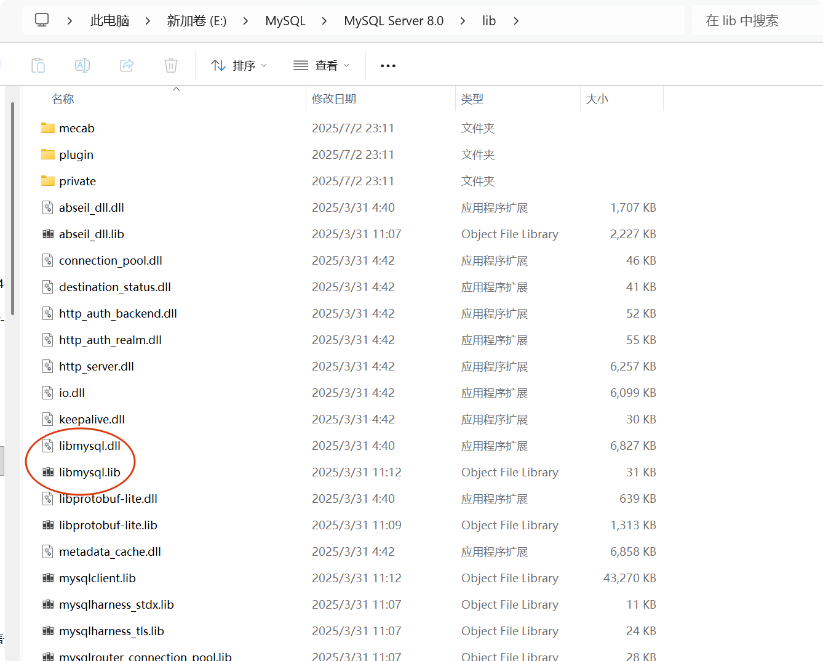This screenshot has height=661, width=823.
Task: Navigate to MySQL folder in breadcrumb
Action: point(285,21)
